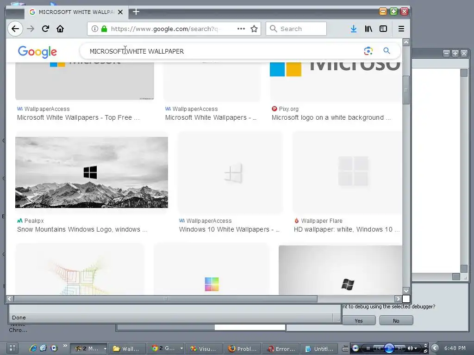This screenshot has width=474, height=355.
Task: Show site information via the info icon
Action: [x=94, y=29]
